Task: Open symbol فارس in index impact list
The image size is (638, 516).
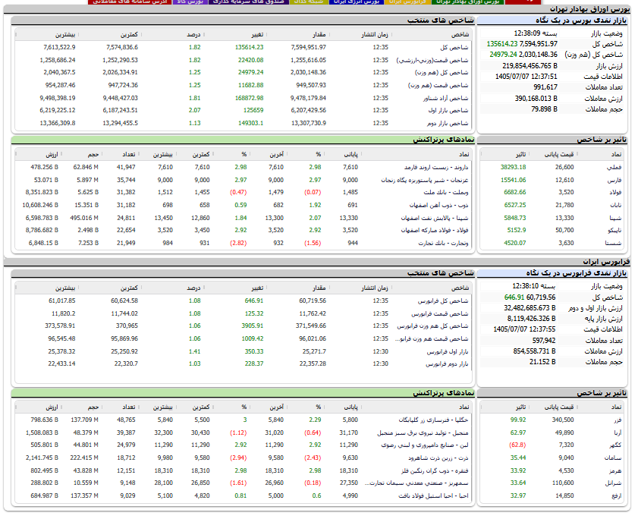Action: tap(616, 180)
